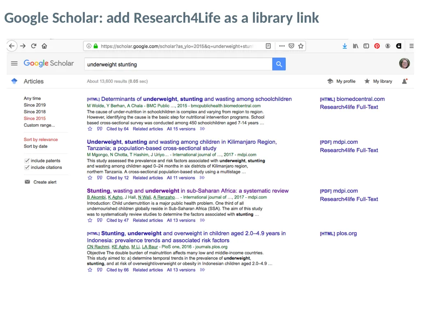Open My library link
The width and height of the screenshot is (421, 315).
point(378,81)
